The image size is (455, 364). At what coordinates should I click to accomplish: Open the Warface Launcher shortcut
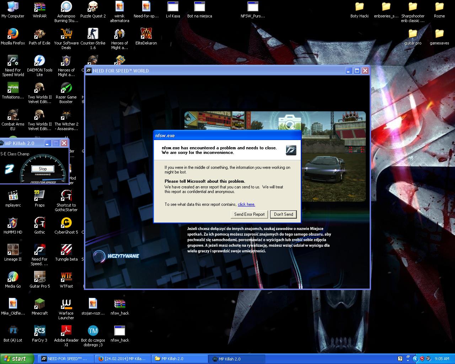[66, 309]
